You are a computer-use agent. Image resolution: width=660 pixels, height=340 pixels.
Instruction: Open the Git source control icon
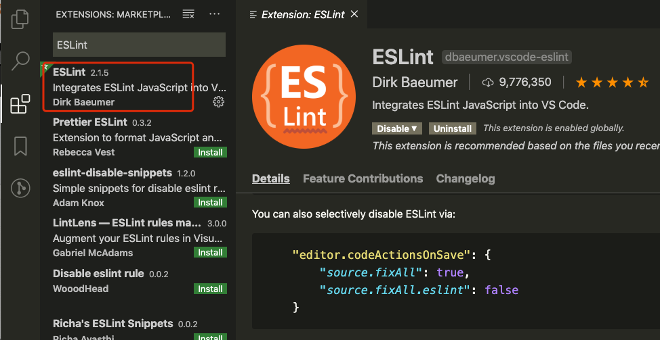click(x=20, y=188)
